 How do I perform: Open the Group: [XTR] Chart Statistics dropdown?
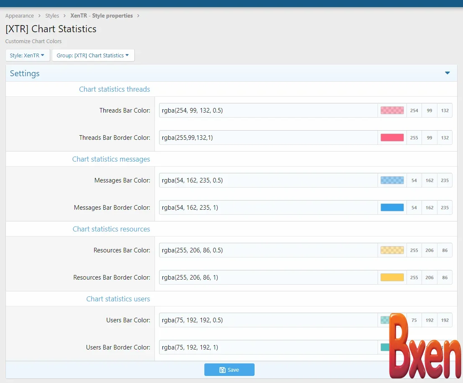point(93,55)
